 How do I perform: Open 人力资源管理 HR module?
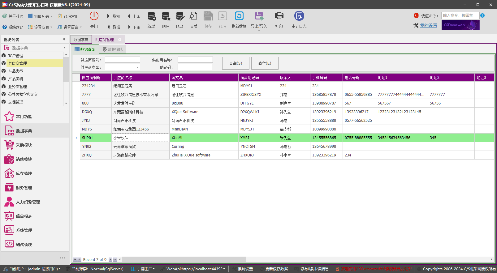(35, 202)
